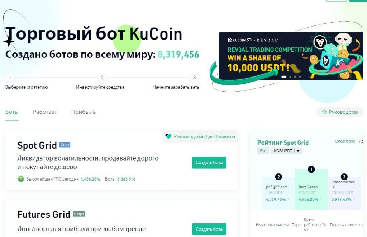The width and height of the screenshot is (367, 237).
Task: Switch rating period to Ежедневно
Action: (345, 141)
